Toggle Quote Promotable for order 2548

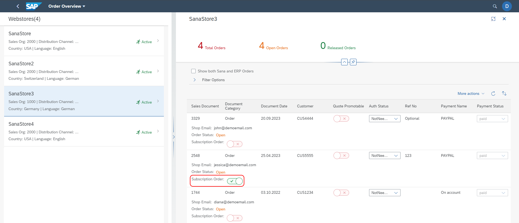(341, 155)
